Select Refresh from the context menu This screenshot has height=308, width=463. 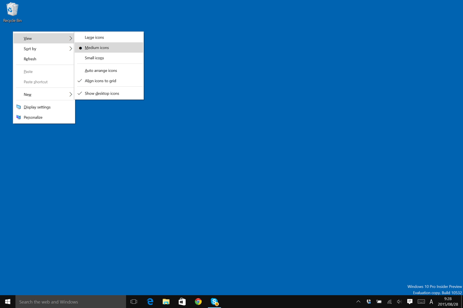tap(30, 59)
